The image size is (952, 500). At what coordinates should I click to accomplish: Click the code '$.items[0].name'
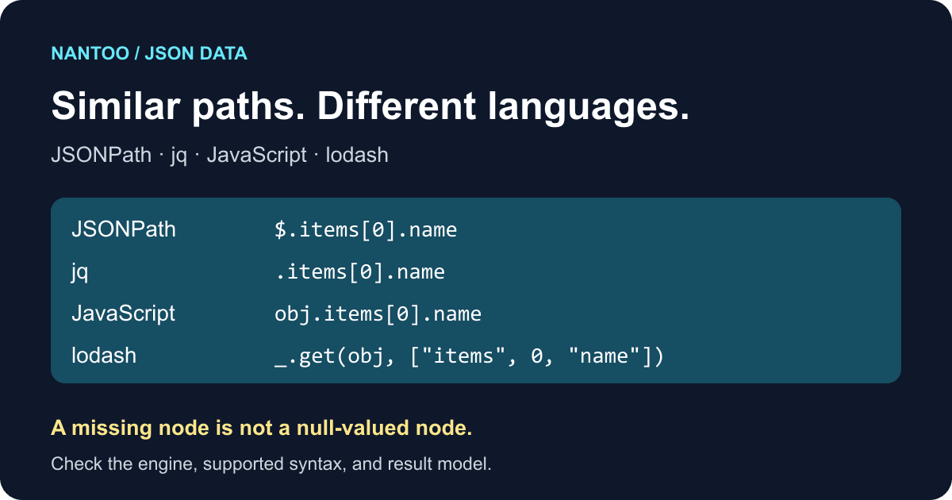366,231
